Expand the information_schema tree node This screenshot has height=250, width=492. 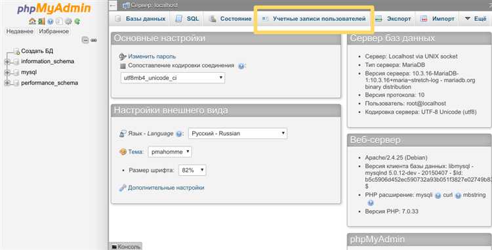pos(7,62)
